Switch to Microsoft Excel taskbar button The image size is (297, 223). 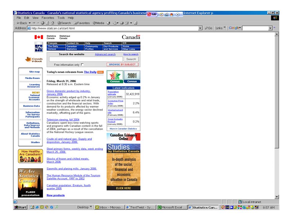click(x=172, y=207)
